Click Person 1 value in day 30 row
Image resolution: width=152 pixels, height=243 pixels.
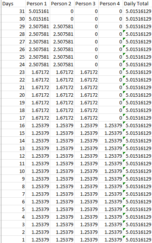pyautogui.click(x=38, y=19)
